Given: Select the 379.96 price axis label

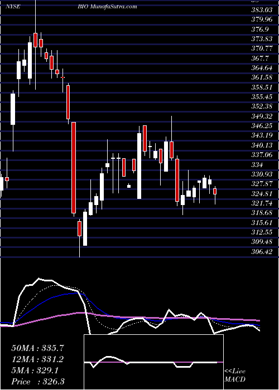Looking at the screenshot, I should click(261, 19).
